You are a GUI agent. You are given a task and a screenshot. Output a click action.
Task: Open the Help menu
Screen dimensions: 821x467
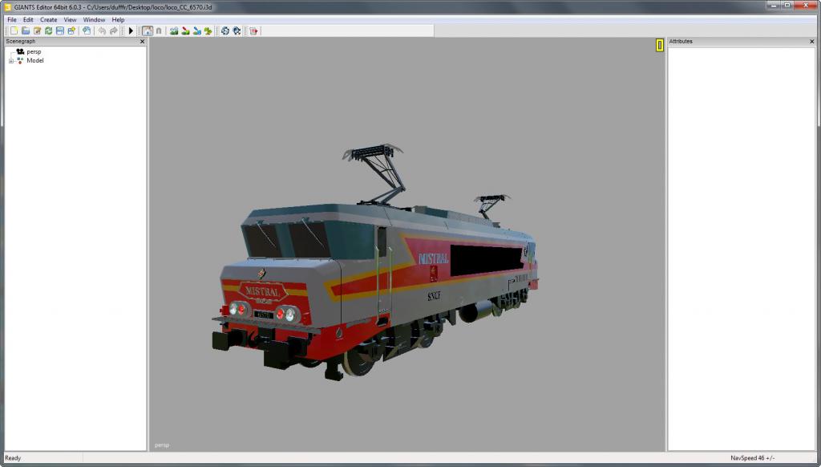tap(119, 20)
